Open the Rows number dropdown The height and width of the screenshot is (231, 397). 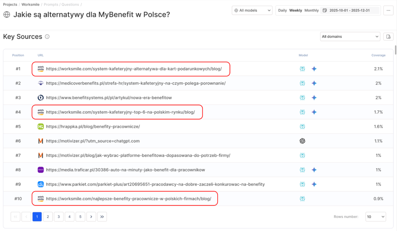click(375, 217)
